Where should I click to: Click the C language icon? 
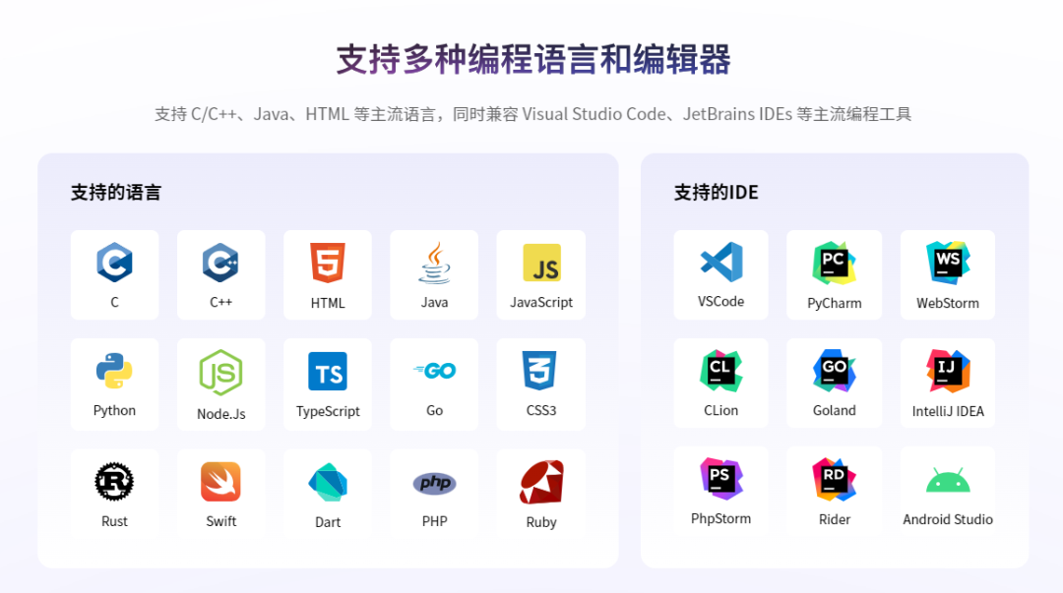coord(114,263)
